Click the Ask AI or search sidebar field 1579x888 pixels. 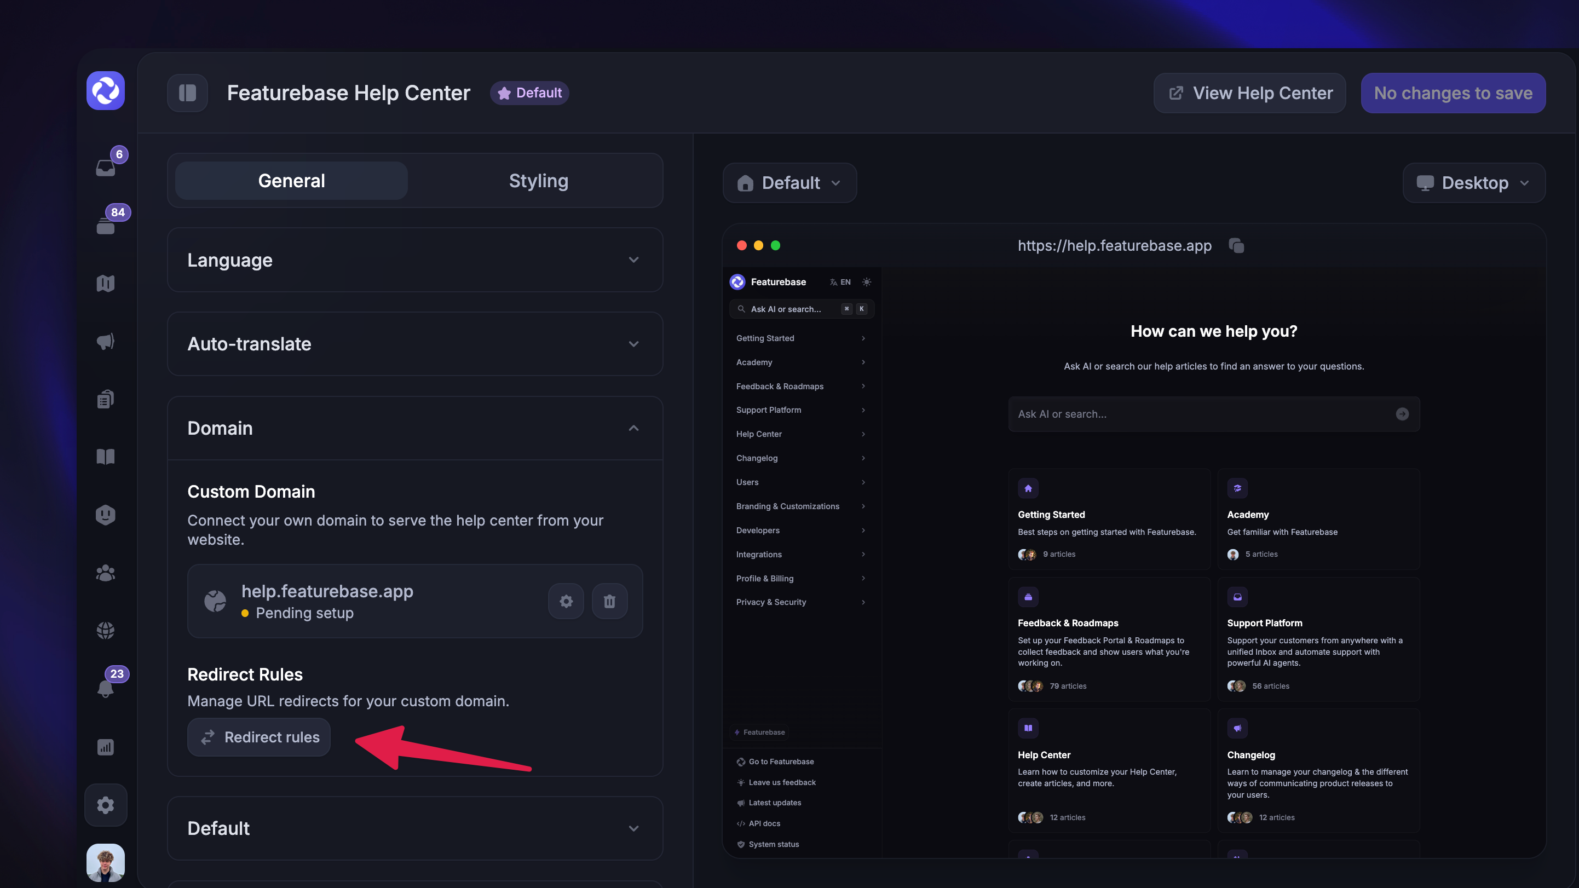[801, 309]
